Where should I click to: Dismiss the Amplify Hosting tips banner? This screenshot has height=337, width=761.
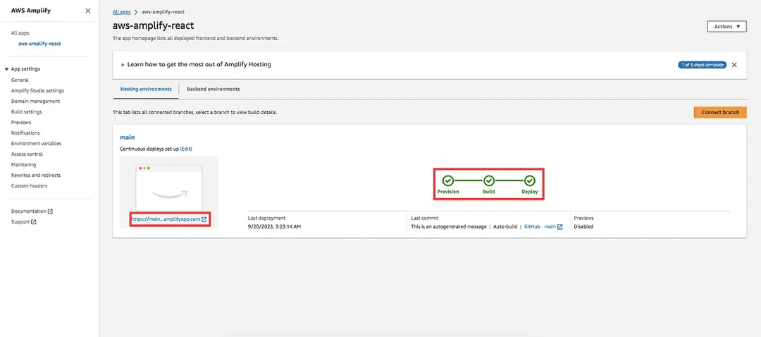point(734,65)
